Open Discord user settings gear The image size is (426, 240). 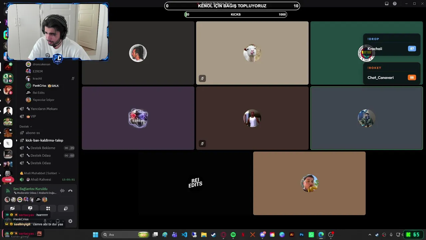(x=70, y=221)
